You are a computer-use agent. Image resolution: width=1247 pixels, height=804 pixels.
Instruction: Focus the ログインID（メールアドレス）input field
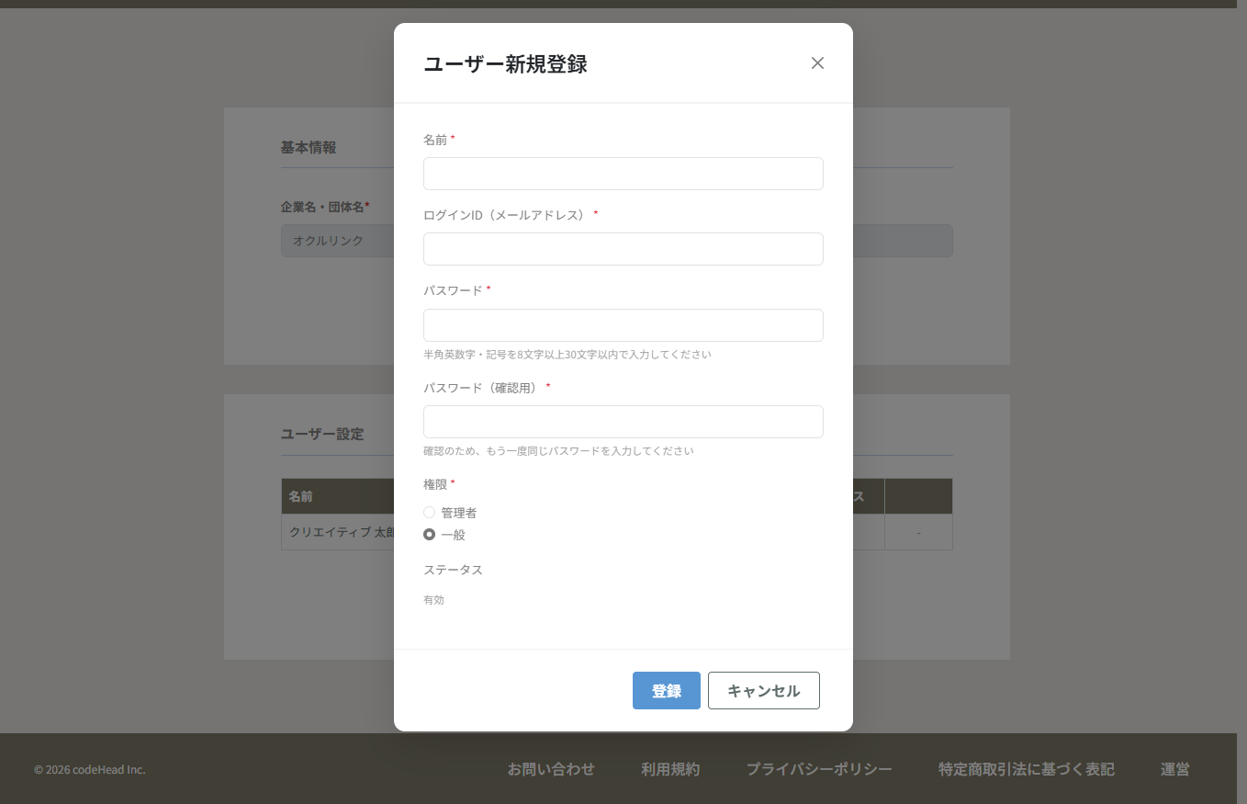pos(623,249)
